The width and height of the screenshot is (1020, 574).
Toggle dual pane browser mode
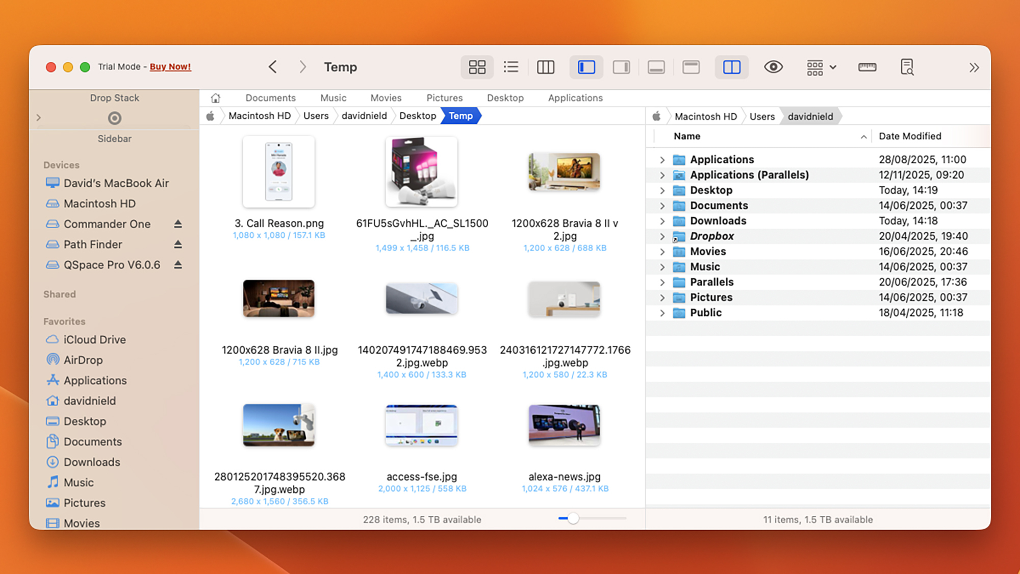[731, 67]
